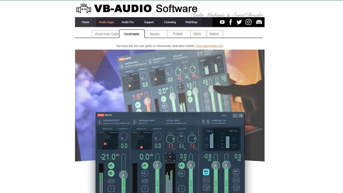Switch to the Potato tab
343x193 pixels.
(179, 34)
